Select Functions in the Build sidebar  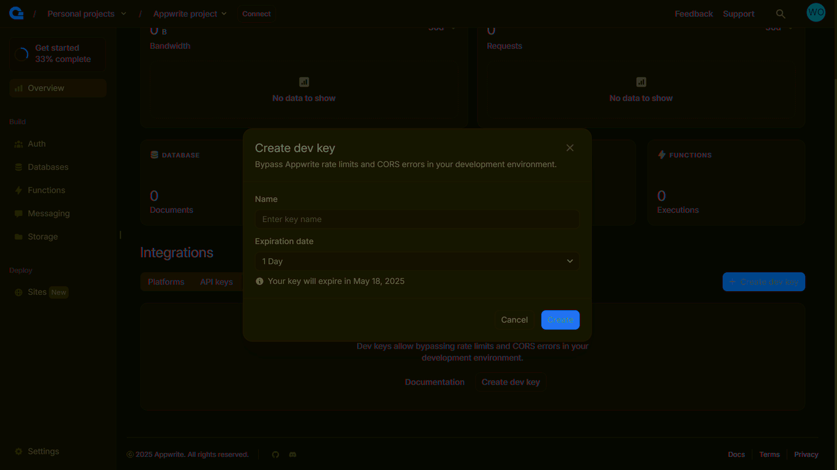(x=46, y=190)
